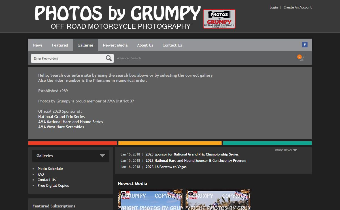Open the About Us menu item
The width and height of the screenshot is (340, 210).
click(x=145, y=45)
